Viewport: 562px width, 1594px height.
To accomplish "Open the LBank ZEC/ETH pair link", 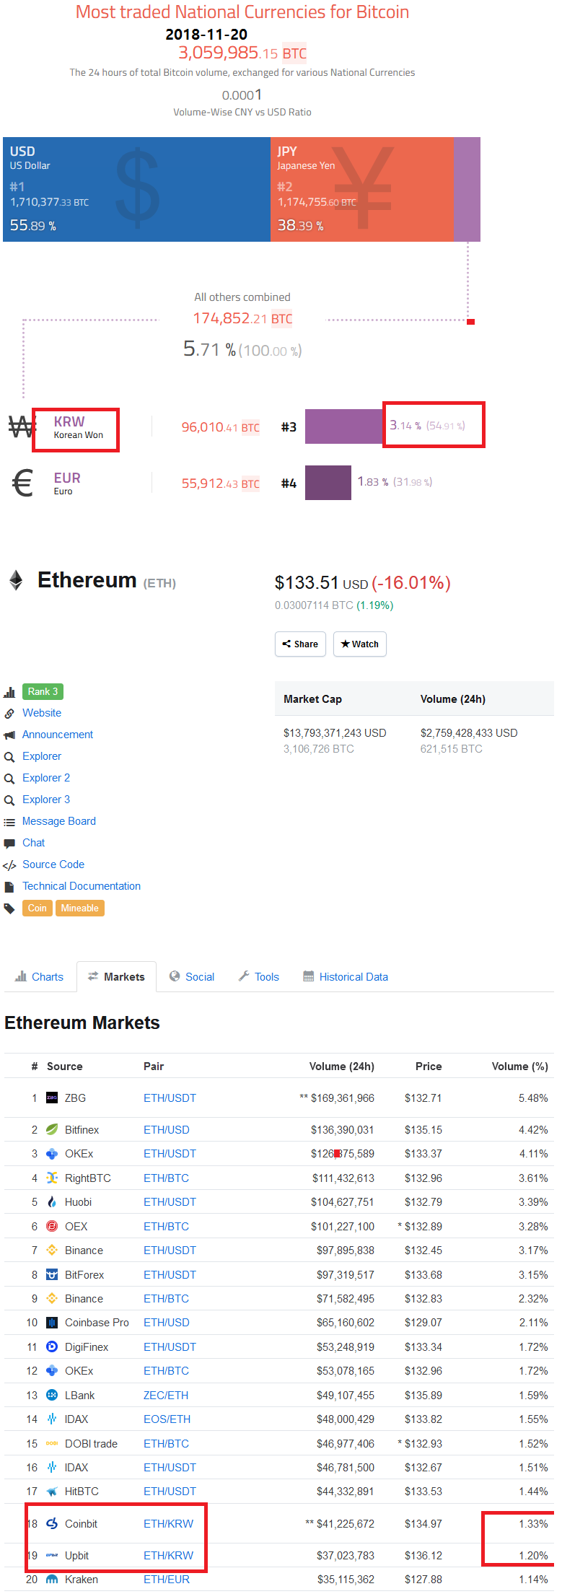I will tap(166, 1395).
